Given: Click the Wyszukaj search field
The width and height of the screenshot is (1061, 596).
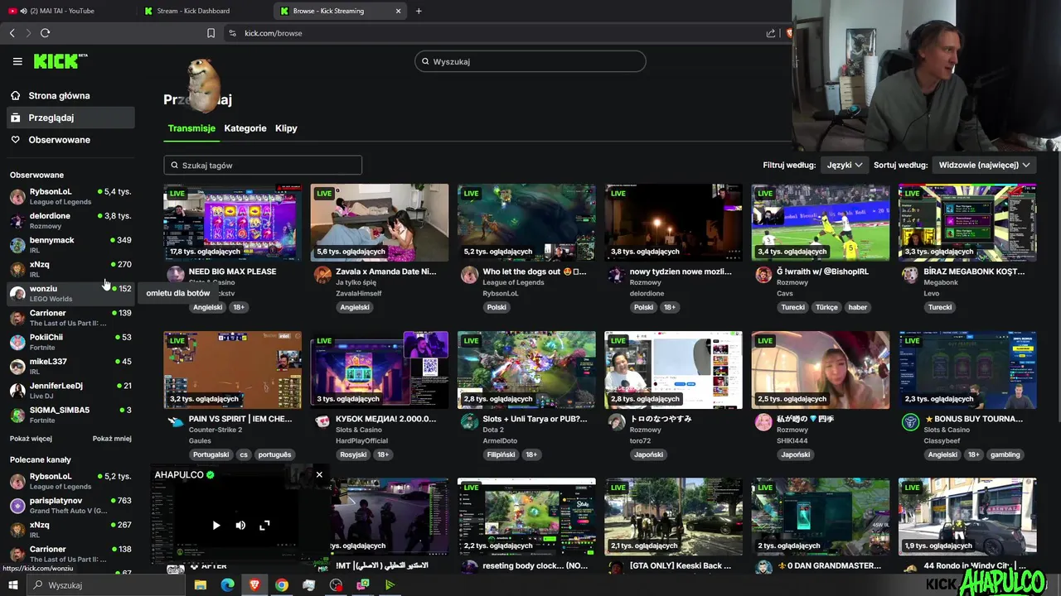Looking at the screenshot, I should pos(530,61).
